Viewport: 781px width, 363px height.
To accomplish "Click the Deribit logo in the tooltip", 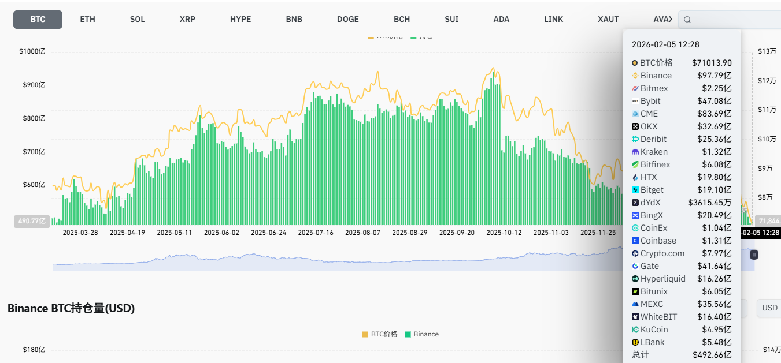I will pos(635,139).
